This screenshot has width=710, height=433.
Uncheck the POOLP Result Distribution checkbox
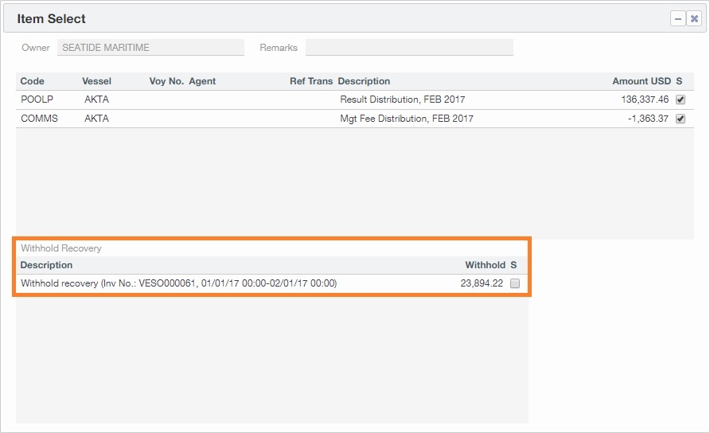680,99
